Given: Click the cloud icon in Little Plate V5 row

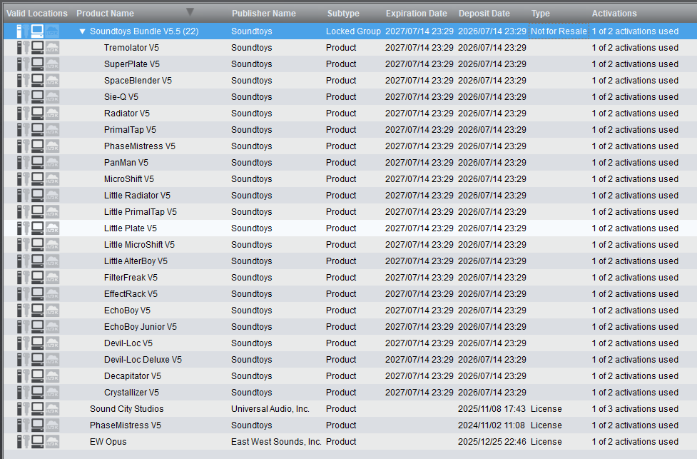Looking at the screenshot, I should coord(52,228).
